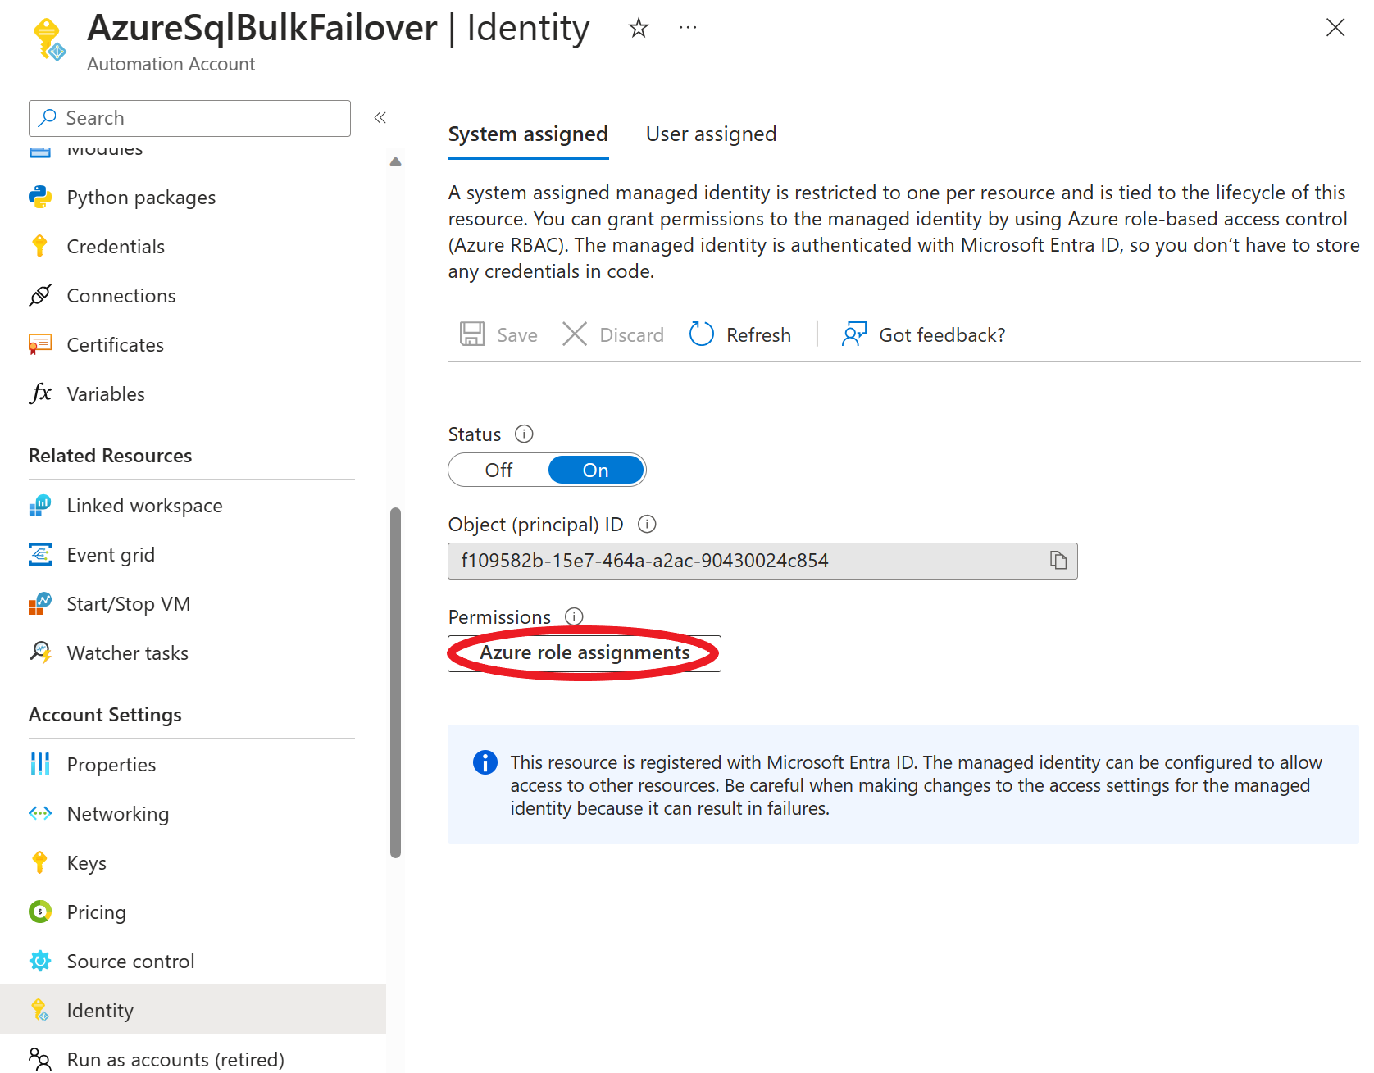Open Azure role assignments
The height and width of the screenshot is (1073, 1374).
point(585,653)
